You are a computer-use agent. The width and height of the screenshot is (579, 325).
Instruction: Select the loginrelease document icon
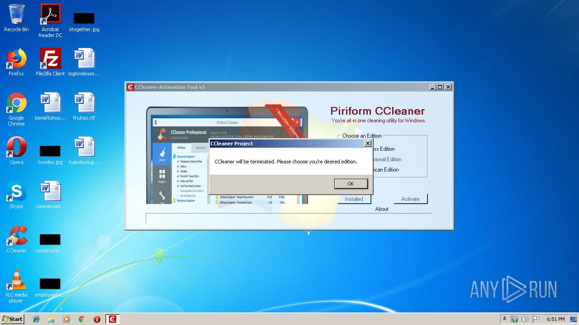pos(84,62)
